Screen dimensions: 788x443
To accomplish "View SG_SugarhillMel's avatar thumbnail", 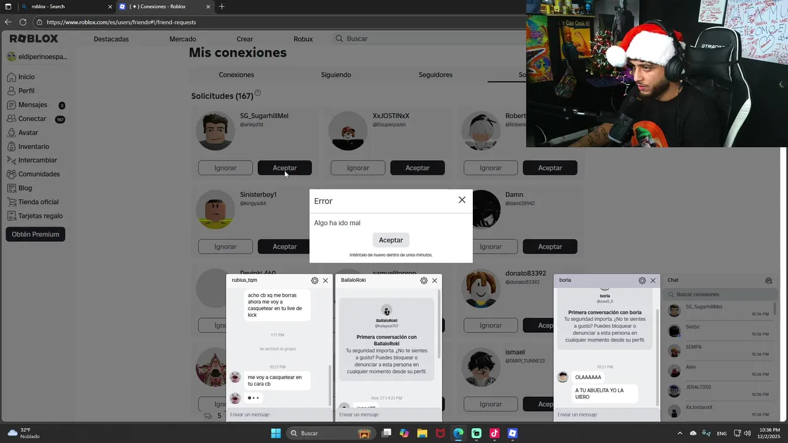I will (215, 131).
